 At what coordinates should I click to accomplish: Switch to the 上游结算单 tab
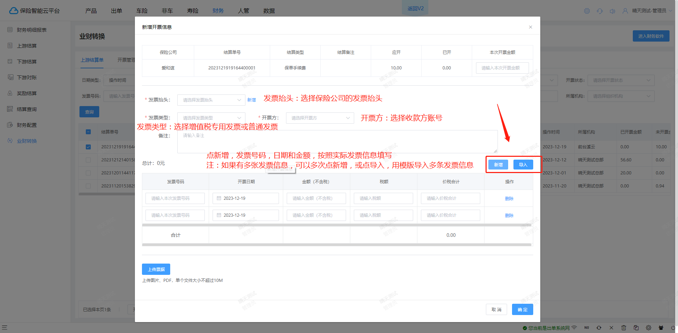click(x=92, y=60)
